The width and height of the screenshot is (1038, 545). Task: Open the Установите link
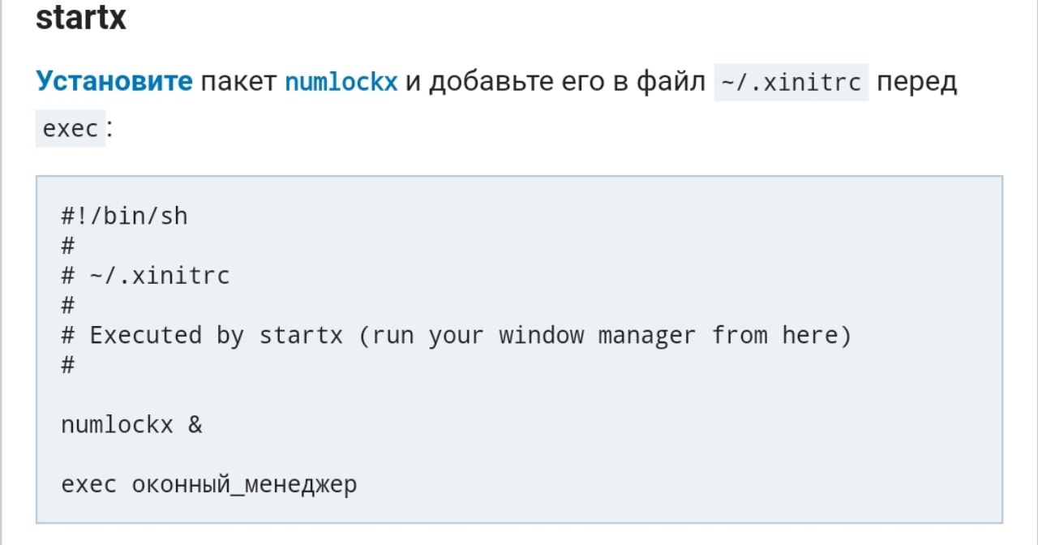coord(114,82)
